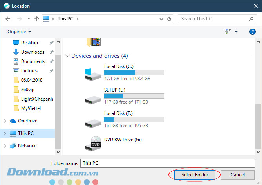Expand the address bar history dropdown
Viewport: 262px width, 185px height.
click(x=161, y=19)
